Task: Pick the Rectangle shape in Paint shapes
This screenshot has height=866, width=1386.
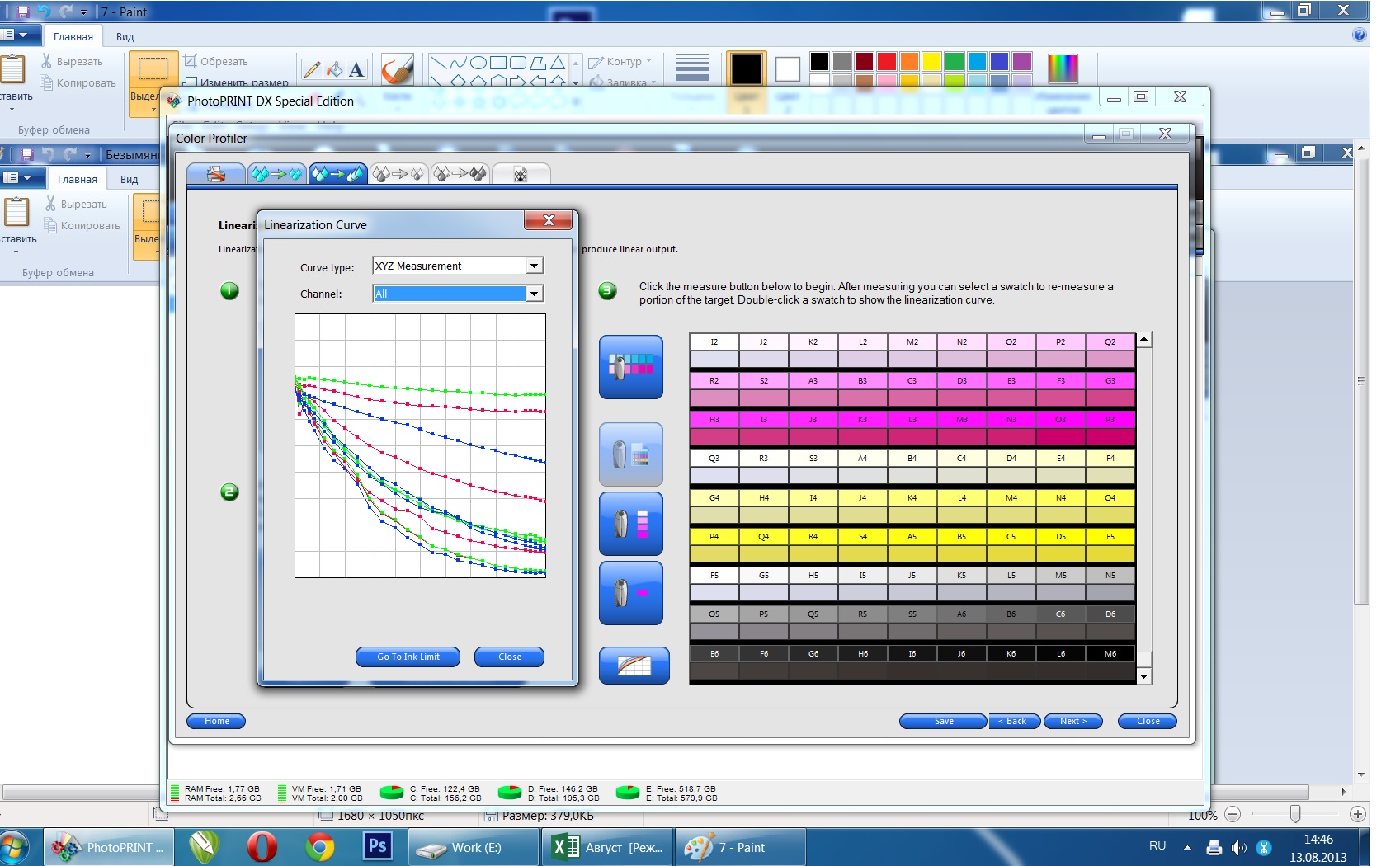Action: click(x=498, y=63)
